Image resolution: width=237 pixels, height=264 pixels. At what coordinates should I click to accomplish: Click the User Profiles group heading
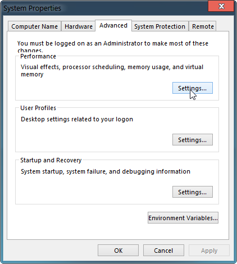[x=38, y=108]
